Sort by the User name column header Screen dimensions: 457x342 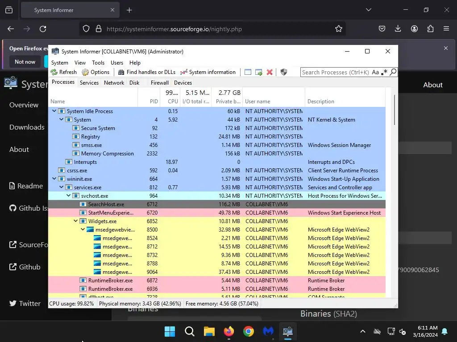click(274, 97)
